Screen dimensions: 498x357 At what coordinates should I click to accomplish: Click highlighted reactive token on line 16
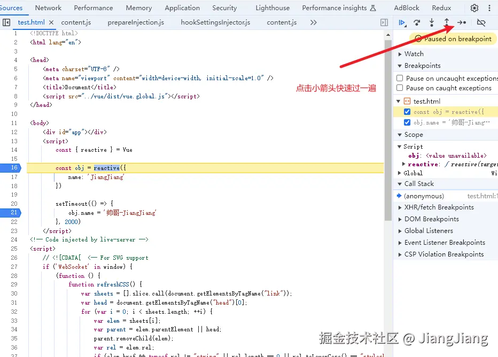pos(107,168)
